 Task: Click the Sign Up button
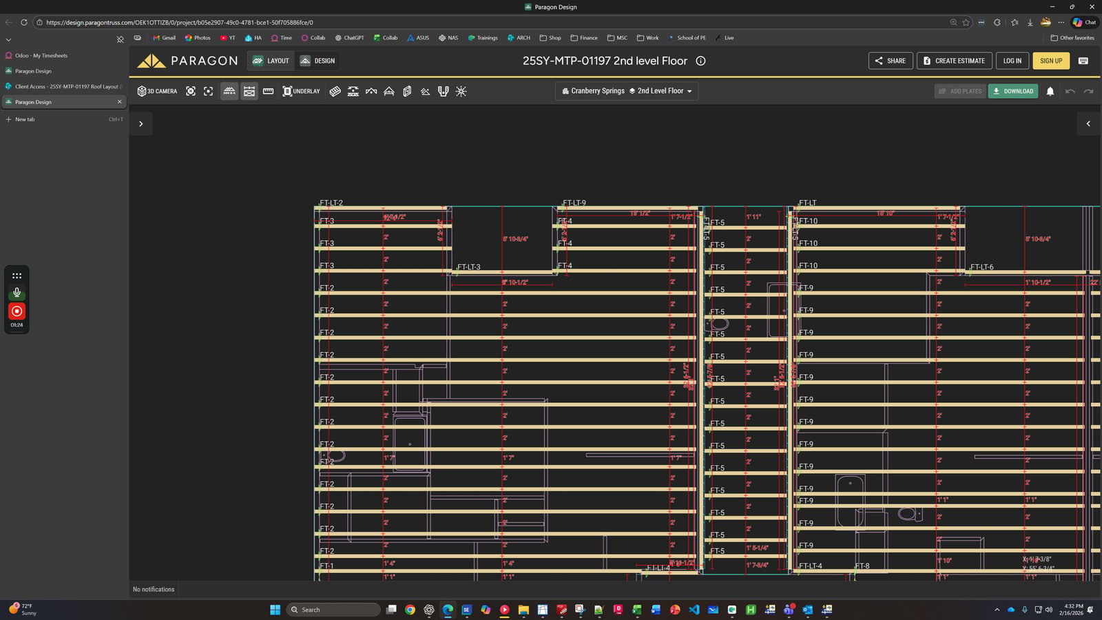1051,61
